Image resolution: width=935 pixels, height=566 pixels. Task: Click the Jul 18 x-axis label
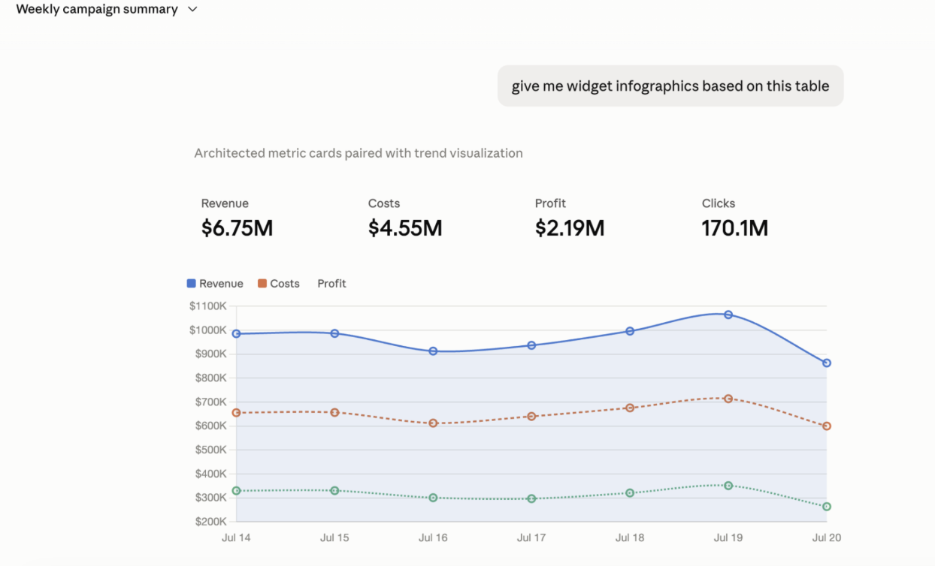[x=630, y=538]
